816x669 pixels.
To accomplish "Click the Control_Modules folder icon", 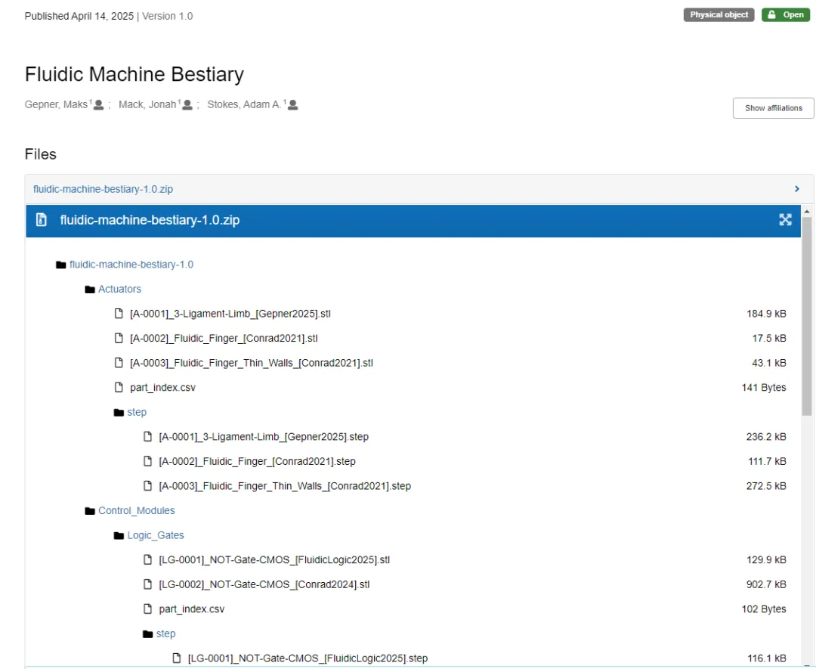I will pos(90,511).
